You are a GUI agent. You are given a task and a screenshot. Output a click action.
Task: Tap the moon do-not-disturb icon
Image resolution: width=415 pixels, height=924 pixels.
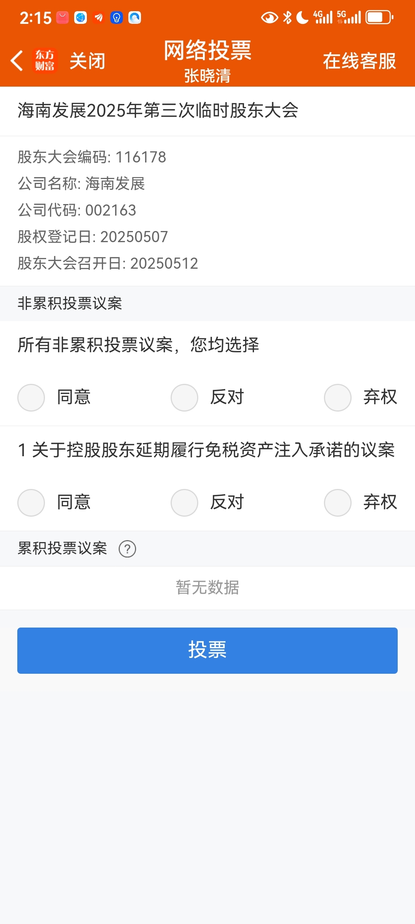(302, 18)
